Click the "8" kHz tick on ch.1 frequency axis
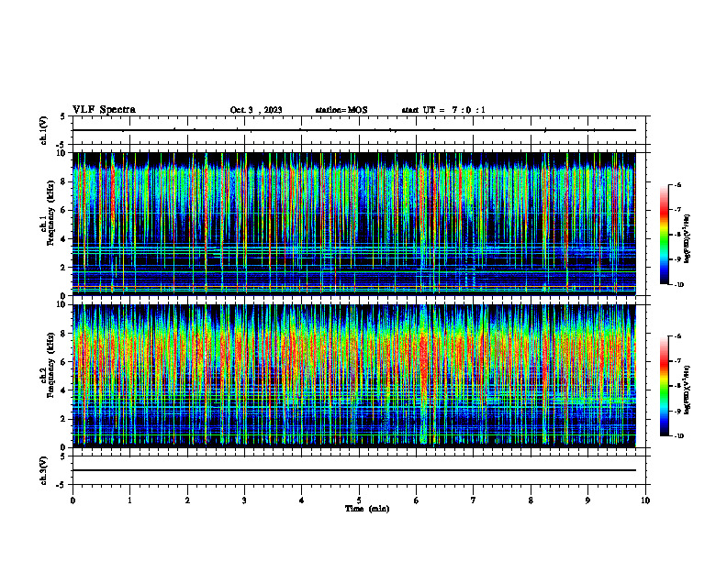Viewport: 727px width, 561px height. [x=63, y=181]
